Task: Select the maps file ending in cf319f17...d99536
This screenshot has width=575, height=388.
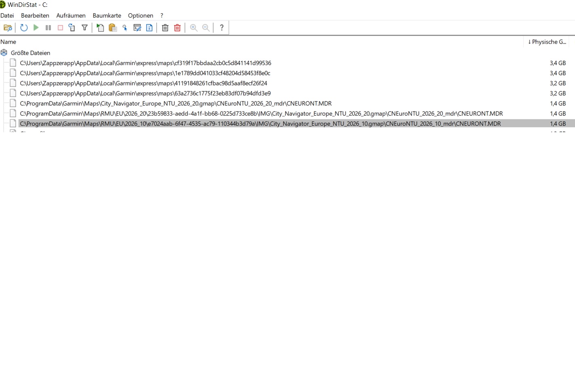Action: (145, 63)
